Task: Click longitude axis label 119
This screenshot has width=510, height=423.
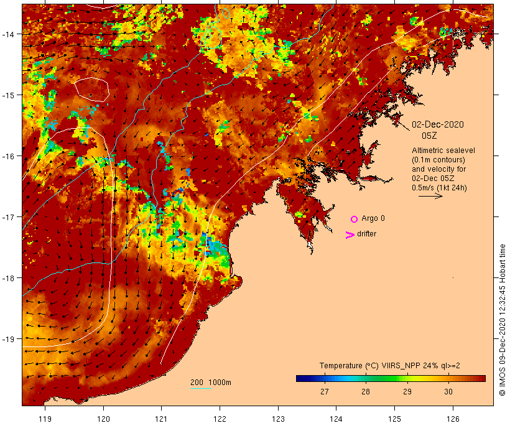Action: point(45,419)
